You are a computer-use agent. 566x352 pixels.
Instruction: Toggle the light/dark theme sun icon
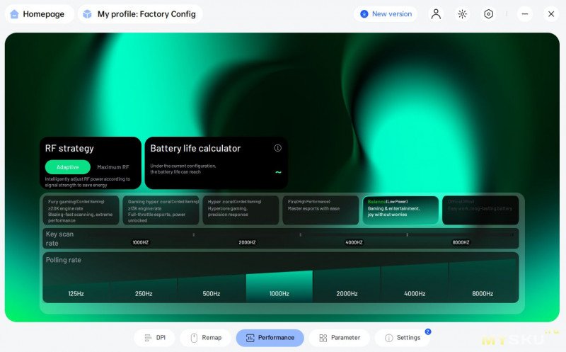462,14
